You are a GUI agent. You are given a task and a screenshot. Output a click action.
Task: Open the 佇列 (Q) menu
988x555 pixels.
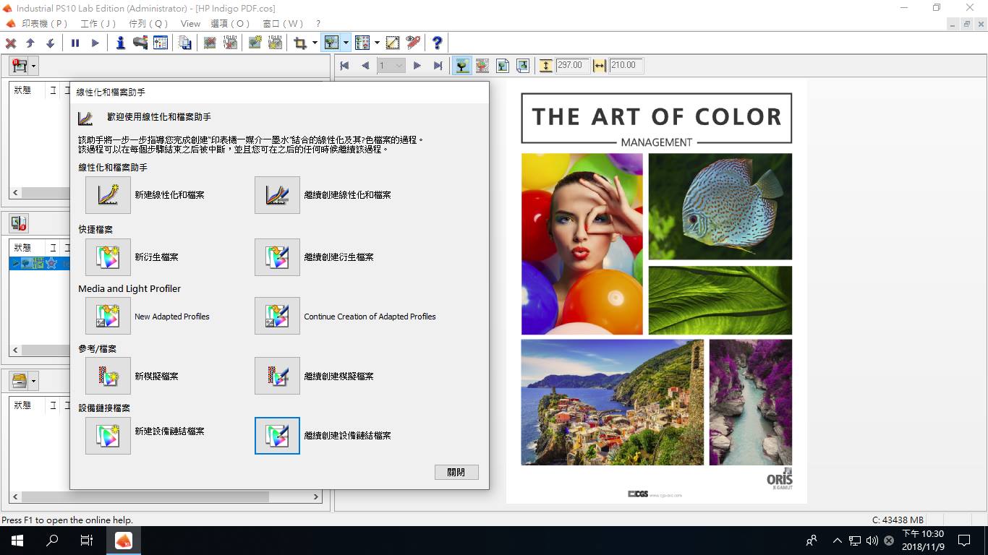click(x=148, y=24)
